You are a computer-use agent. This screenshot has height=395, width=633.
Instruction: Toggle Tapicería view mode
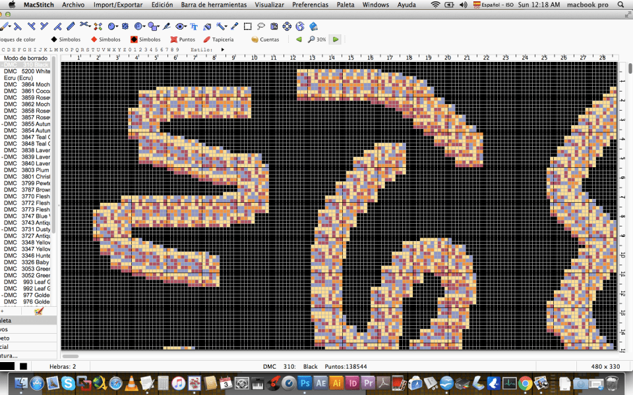click(218, 39)
